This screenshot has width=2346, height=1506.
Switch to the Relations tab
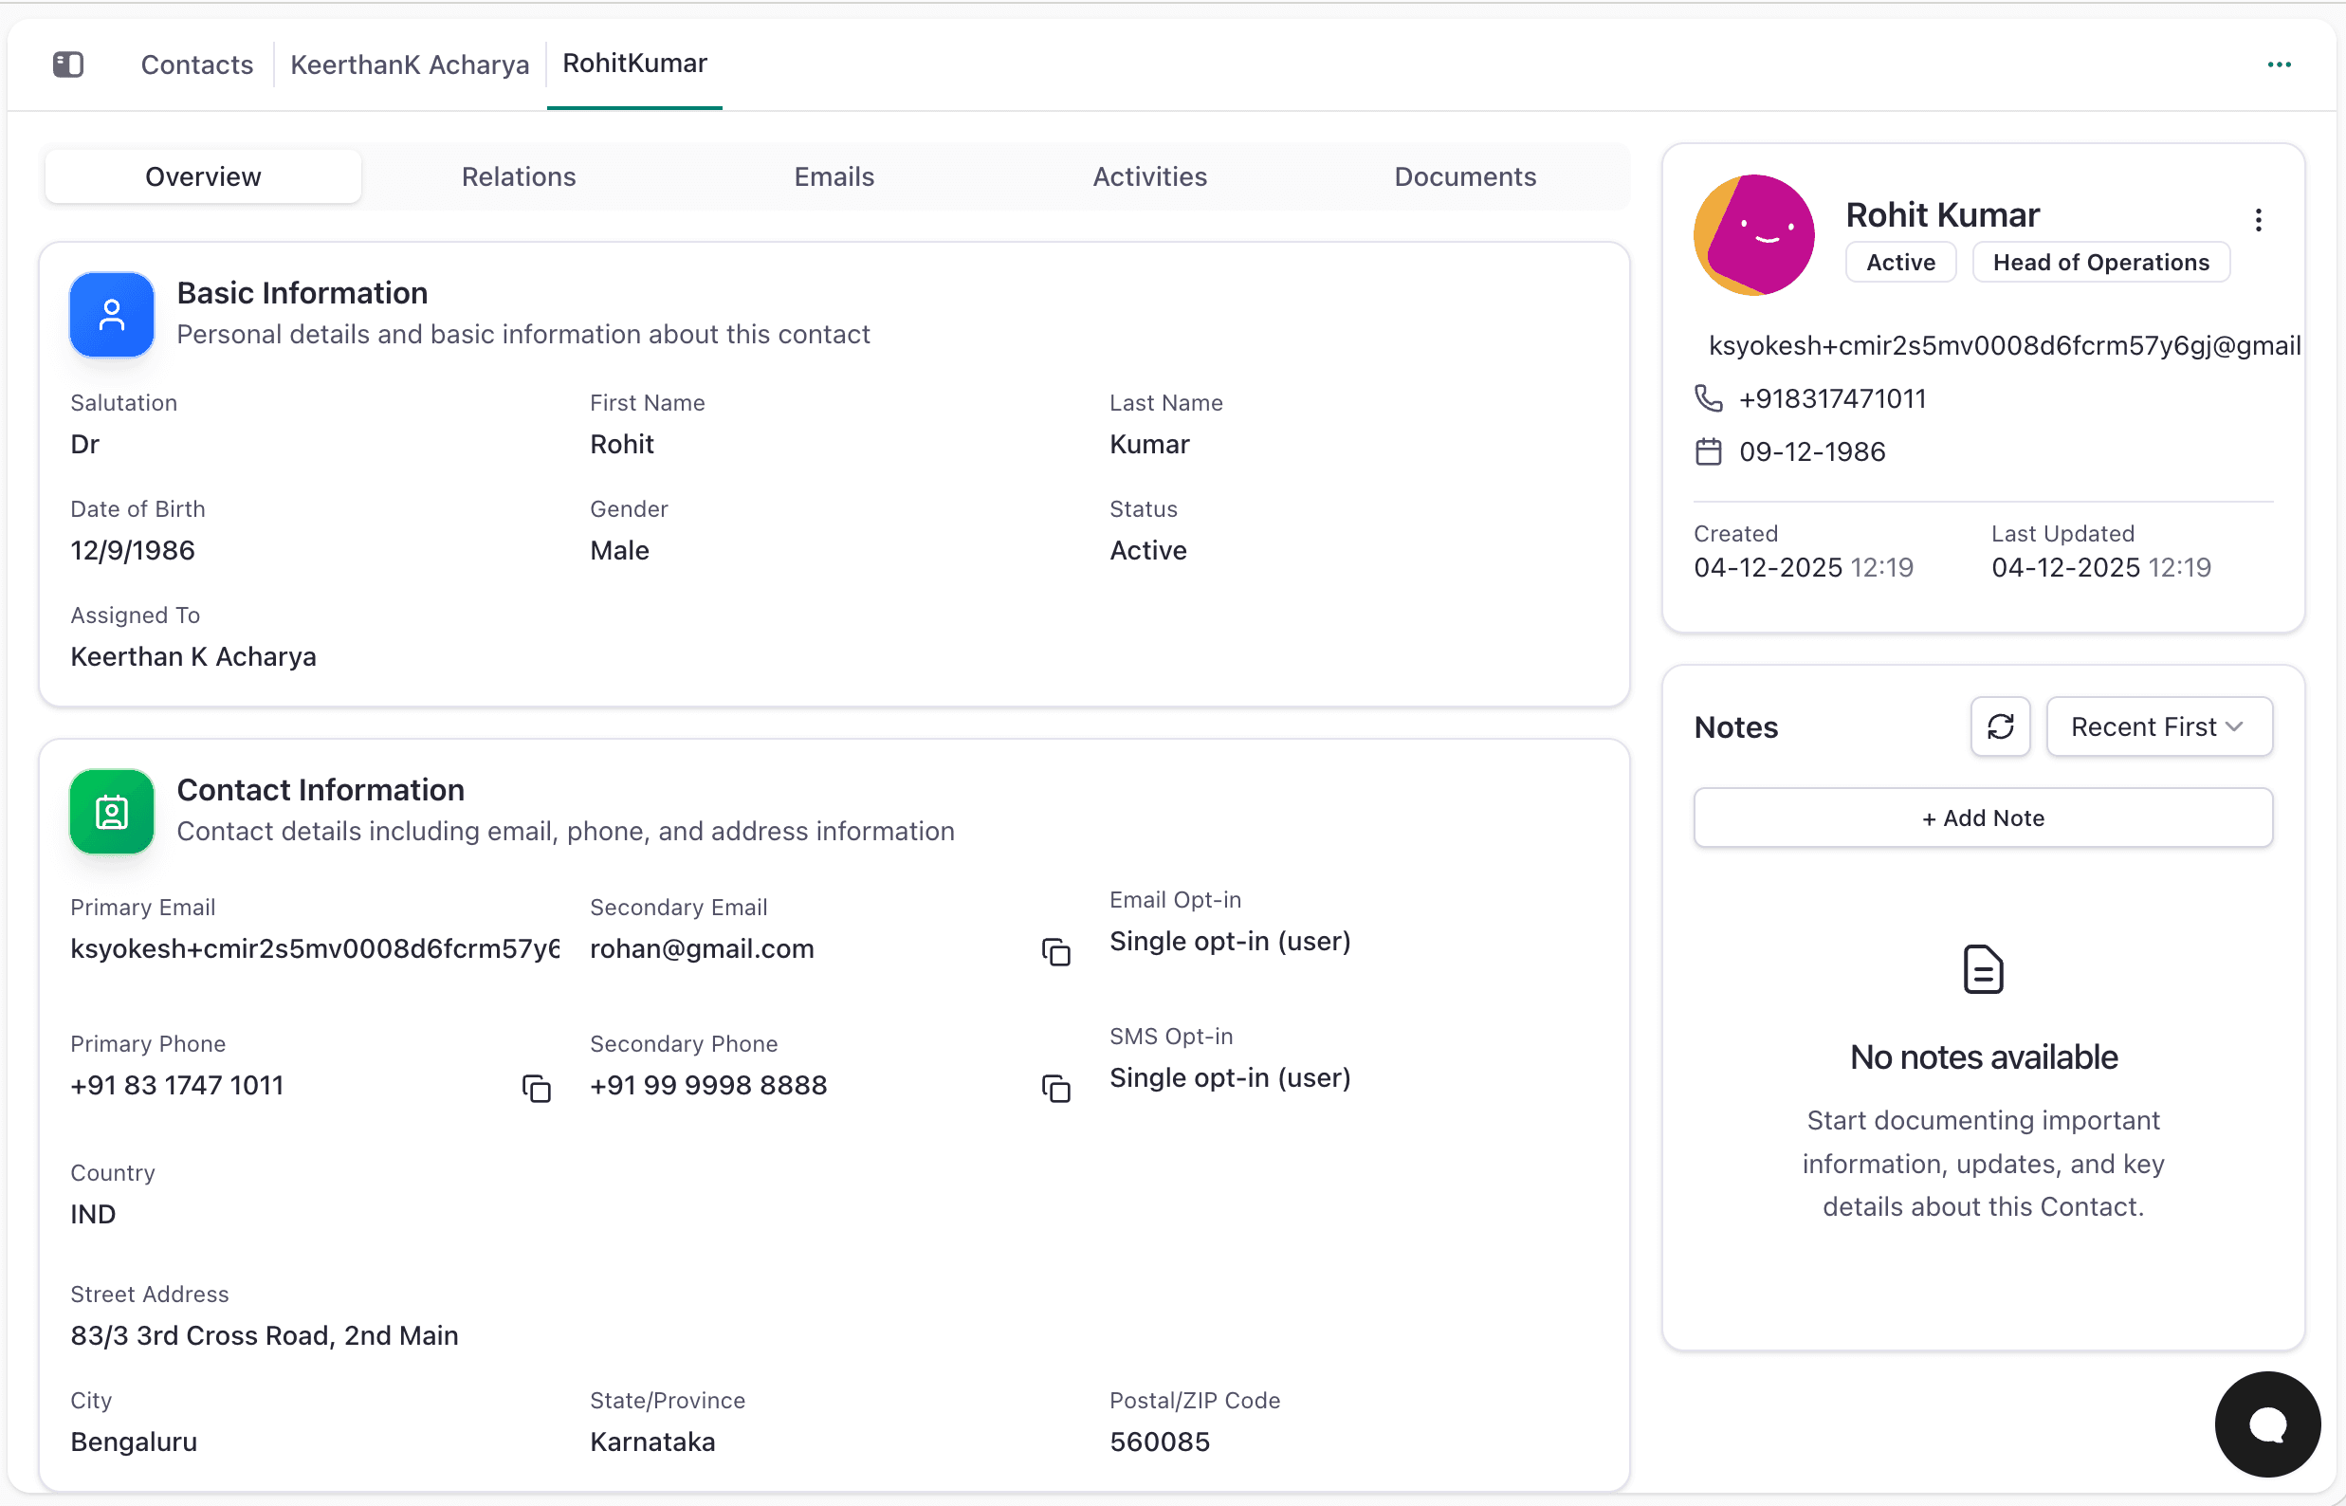pyautogui.click(x=519, y=176)
